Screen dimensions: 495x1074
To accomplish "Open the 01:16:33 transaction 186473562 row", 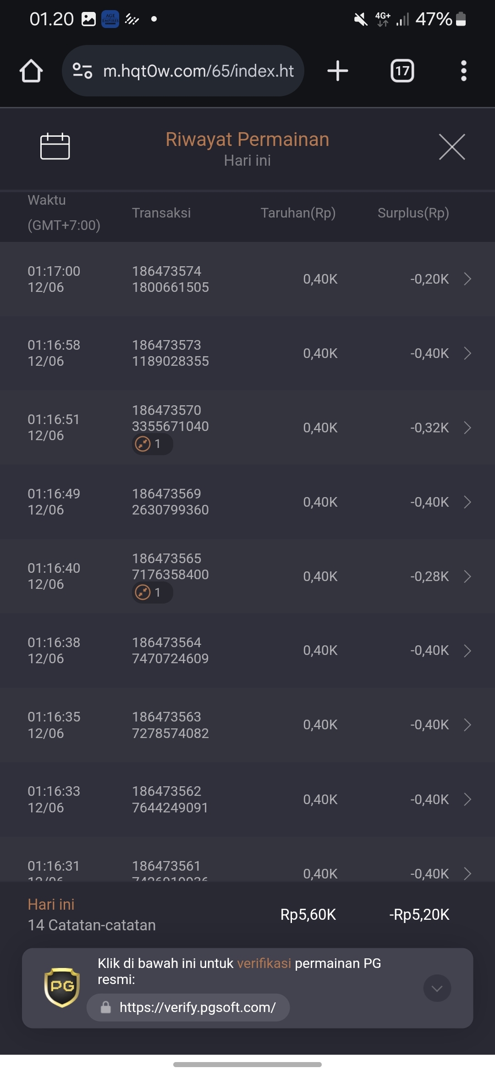I will tap(247, 800).
